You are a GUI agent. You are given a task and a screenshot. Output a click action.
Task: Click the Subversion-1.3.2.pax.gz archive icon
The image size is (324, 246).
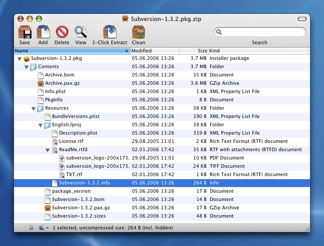pyautogui.click(x=48, y=208)
